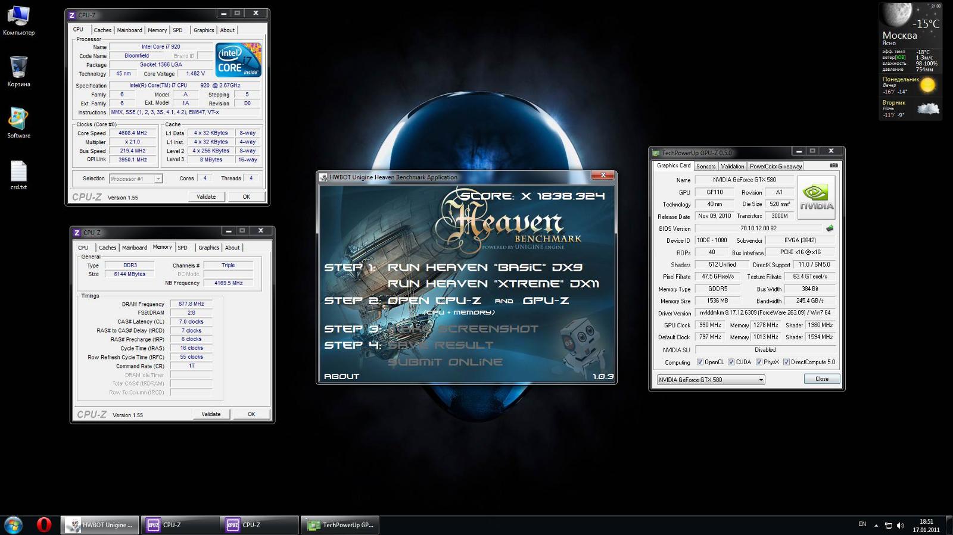Click the sun icon for Понедельник forecast
This screenshot has width=953, height=535.
coord(927,86)
